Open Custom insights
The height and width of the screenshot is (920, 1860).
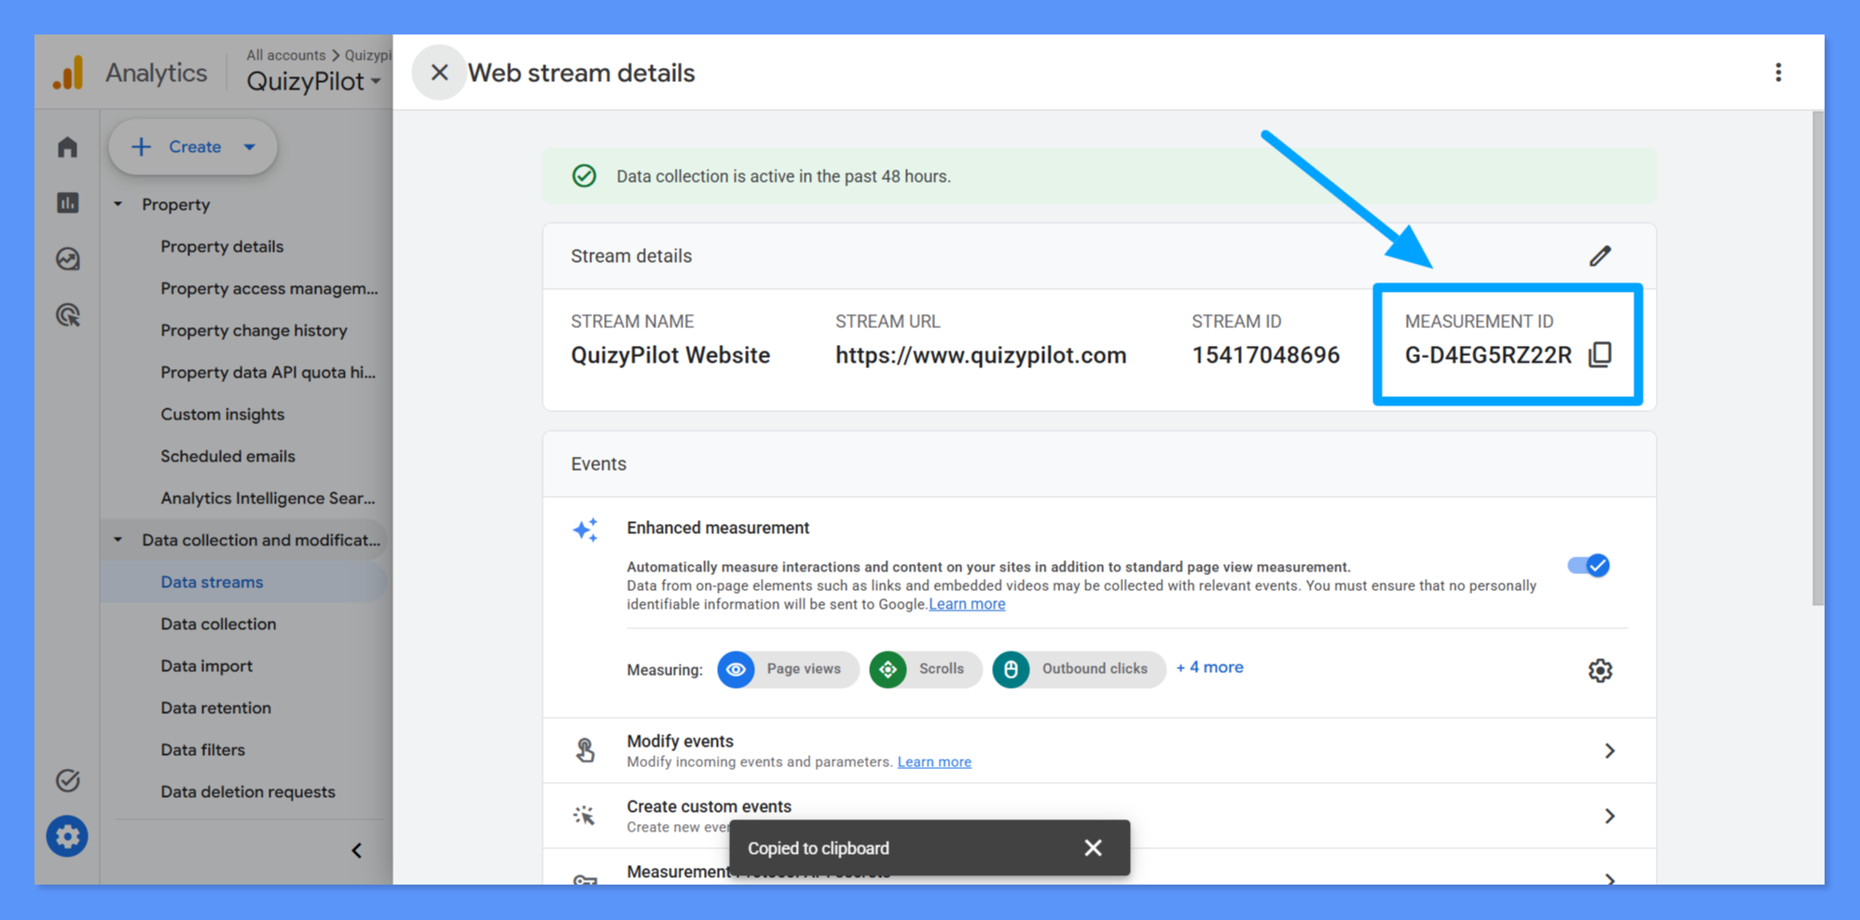coord(223,414)
